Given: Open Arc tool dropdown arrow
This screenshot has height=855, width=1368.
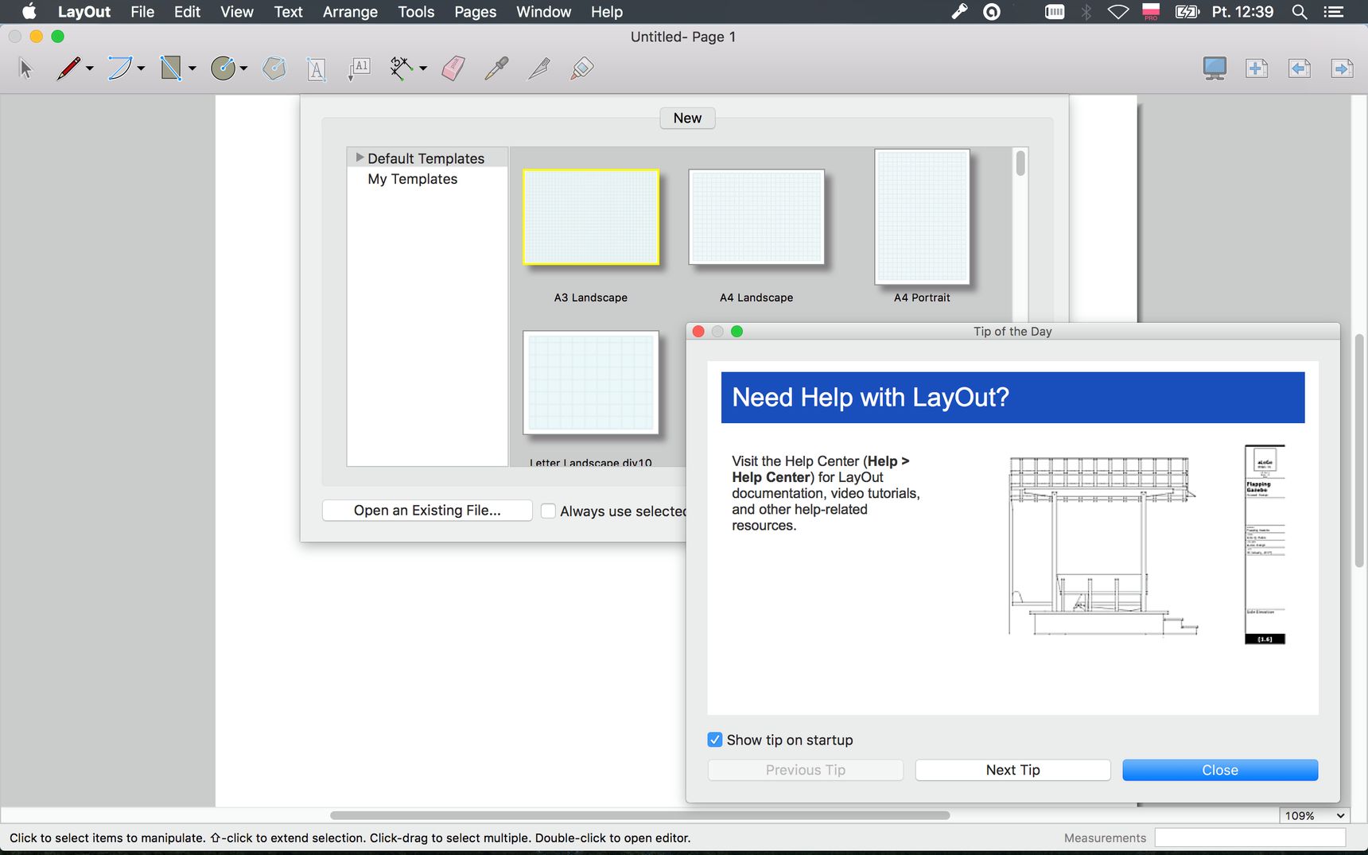Looking at the screenshot, I should pyautogui.click(x=141, y=69).
